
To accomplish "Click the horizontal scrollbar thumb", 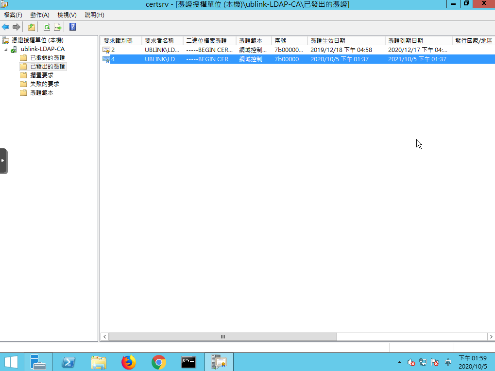I will pos(223,337).
